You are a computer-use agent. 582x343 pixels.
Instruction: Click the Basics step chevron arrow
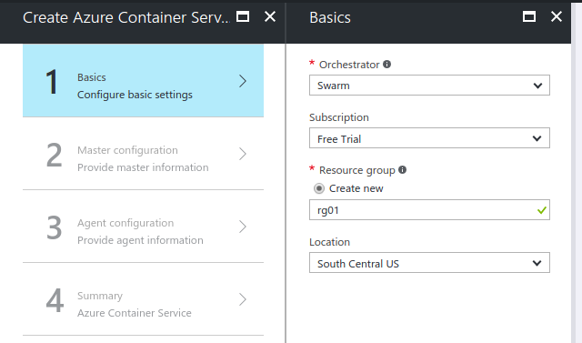pyautogui.click(x=243, y=81)
